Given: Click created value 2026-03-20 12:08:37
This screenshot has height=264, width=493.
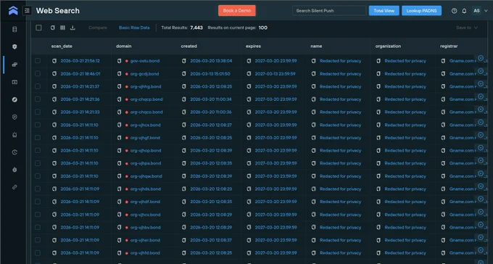Looking at the screenshot, I should click(211, 240).
